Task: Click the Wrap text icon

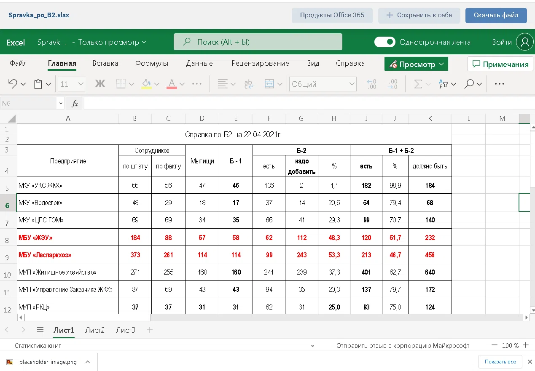Action: coord(249,84)
